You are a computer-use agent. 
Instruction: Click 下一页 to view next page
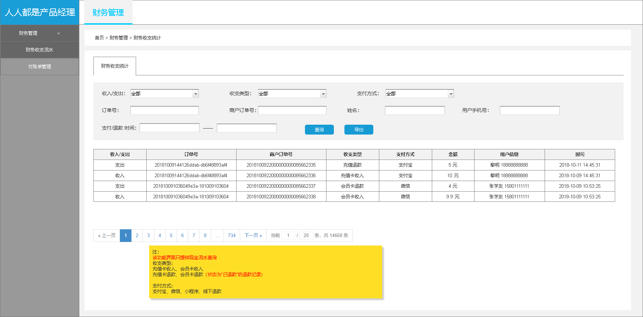(253, 235)
